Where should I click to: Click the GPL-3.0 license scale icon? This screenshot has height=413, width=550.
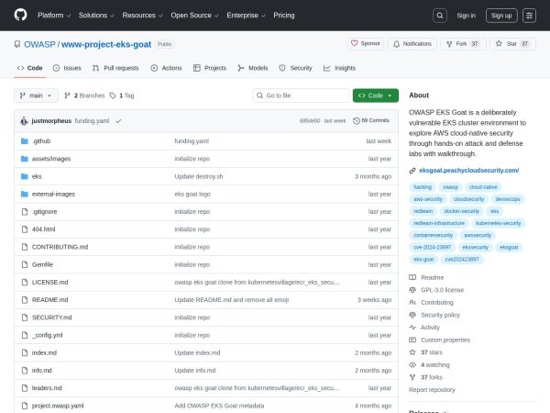(x=412, y=290)
